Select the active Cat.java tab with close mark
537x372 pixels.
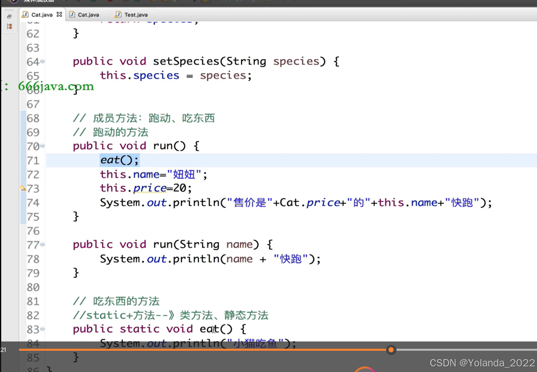[42, 14]
